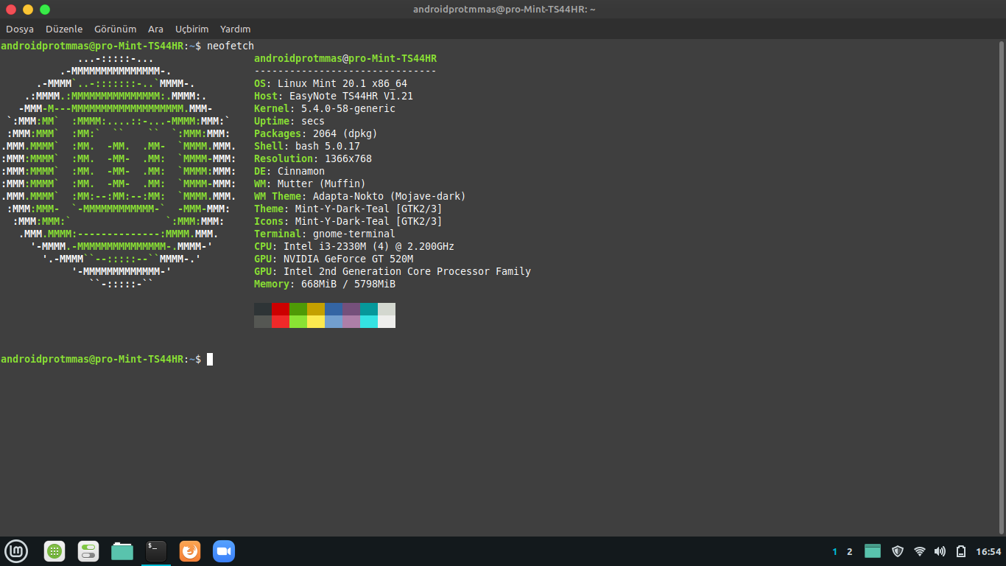This screenshot has height=566, width=1006.
Task: Launch Firefox from the taskbar
Action: pyautogui.click(x=190, y=551)
